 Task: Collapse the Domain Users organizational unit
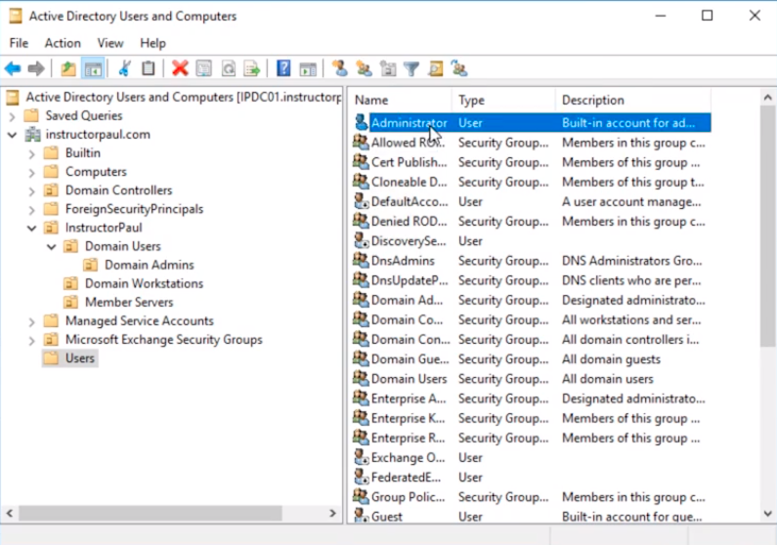[x=51, y=247]
